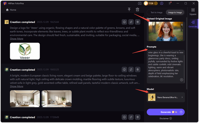The height and width of the screenshot is (123, 199).
Task: Show info for the Veeer logo creation
Action: tap(124, 22)
